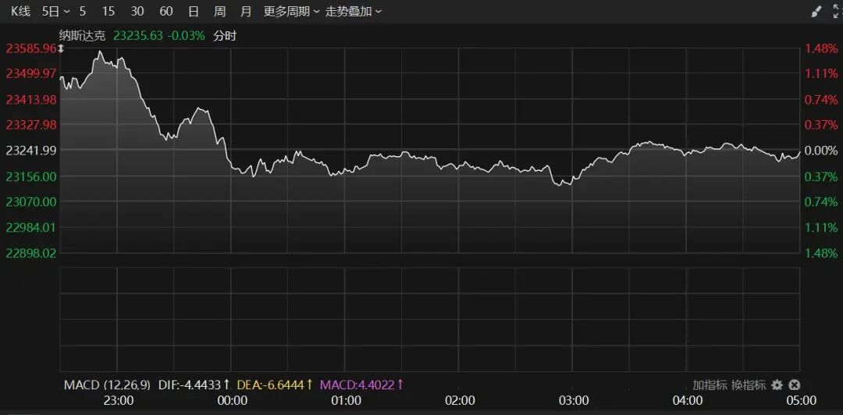Click the price axis scale arrow icon
The width and height of the screenshot is (843, 415).
click(x=61, y=49)
